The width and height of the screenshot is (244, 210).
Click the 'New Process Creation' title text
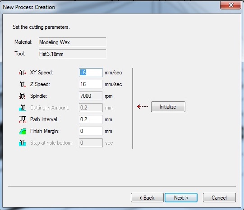click(x=29, y=7)
